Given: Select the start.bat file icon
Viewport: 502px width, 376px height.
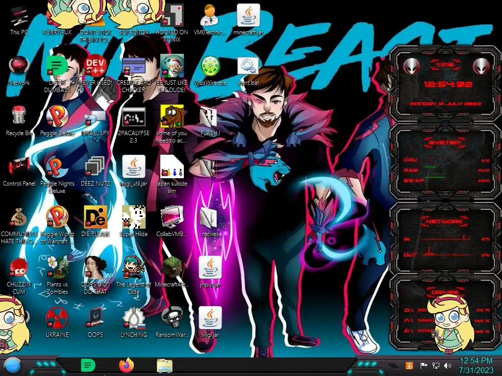Looking at the screenshot, I should tap(248, 70).
